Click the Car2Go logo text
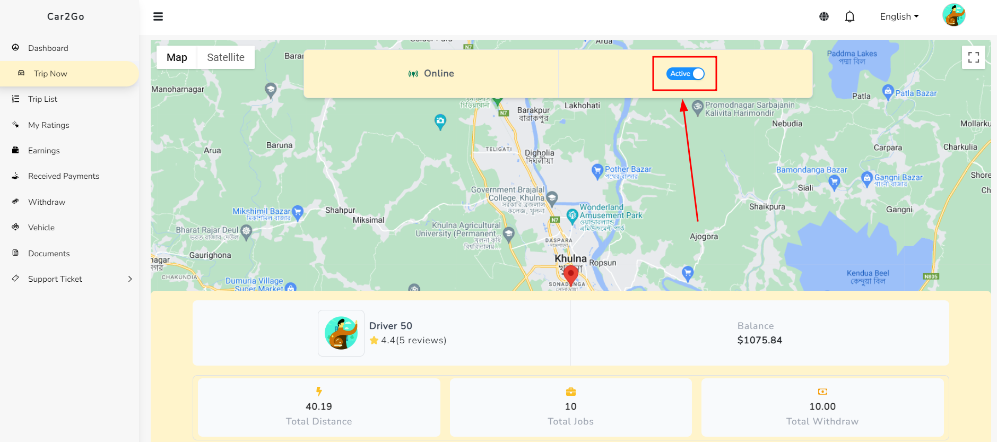997x442 pixels. point(66,16)
